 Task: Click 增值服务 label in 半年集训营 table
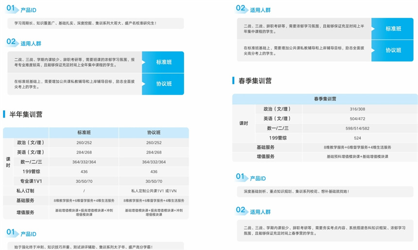pyautogui.click(x=25, y=212)
